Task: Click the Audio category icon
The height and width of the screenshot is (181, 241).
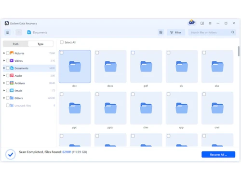Action: pos(12,75)
